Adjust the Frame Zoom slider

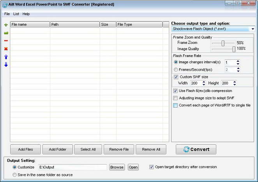(223, 43)
